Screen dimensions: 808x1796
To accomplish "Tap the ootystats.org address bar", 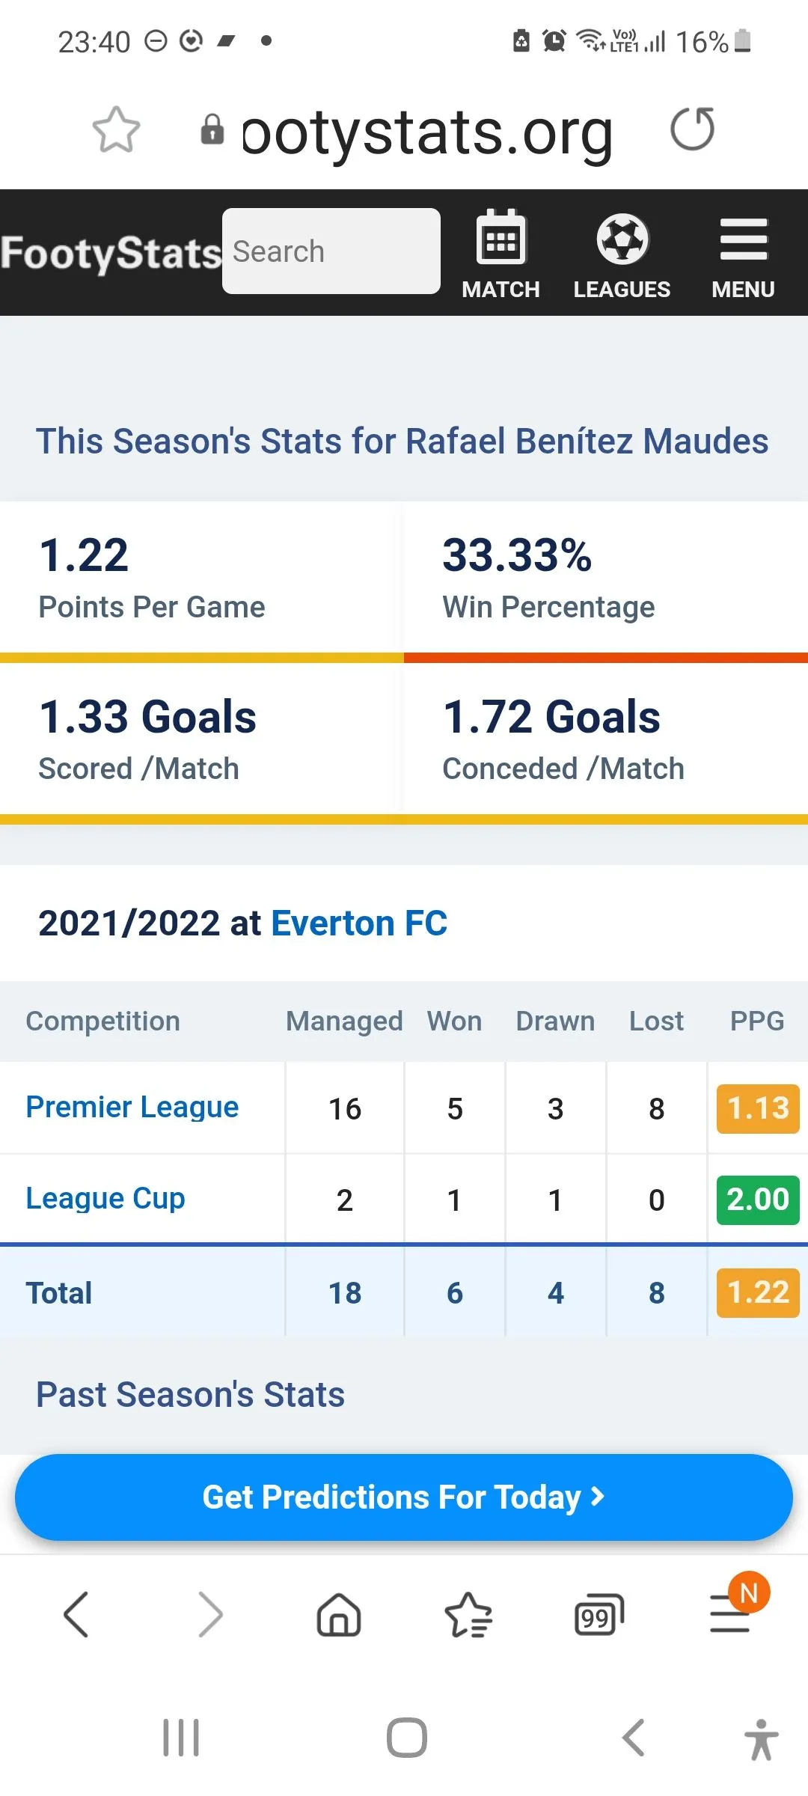I will click(426, 132).
